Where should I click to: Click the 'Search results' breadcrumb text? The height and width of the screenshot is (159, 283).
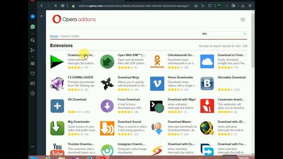tap(70, 36)
